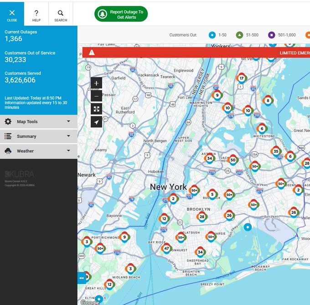The width and height of the screenshot is (310, 305).
Task: Toggle full-screen map view
Action: [x=96, y=109]
